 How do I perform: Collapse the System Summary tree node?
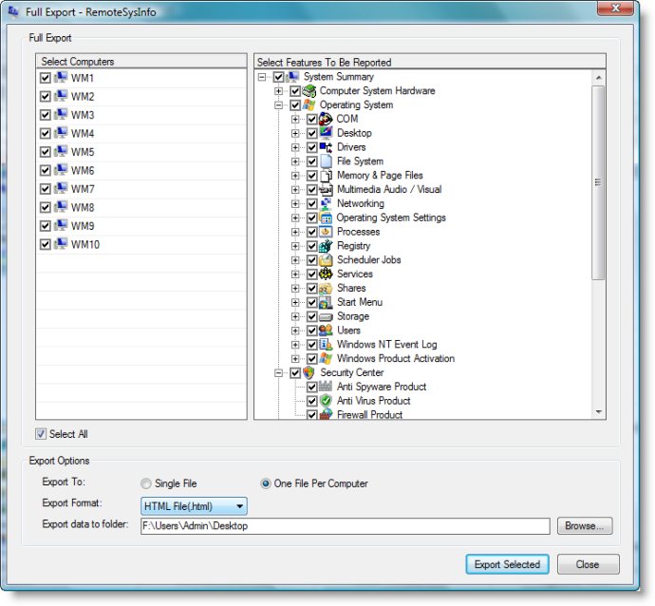pyautogui.click(x=262, y=77)
